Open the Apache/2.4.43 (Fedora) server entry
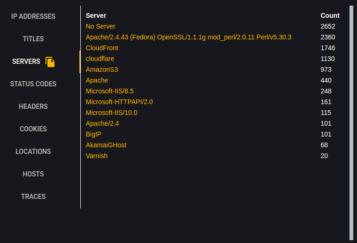357x243 pixels. (x=188, y=37)
